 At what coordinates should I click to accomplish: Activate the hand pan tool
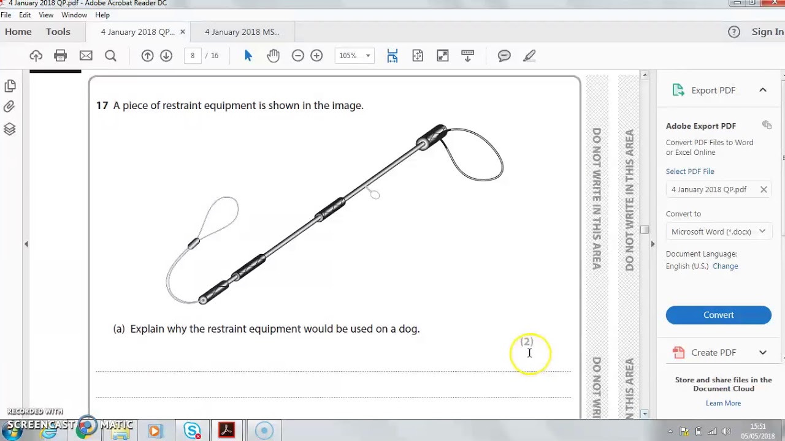click(x=273, y=56)
